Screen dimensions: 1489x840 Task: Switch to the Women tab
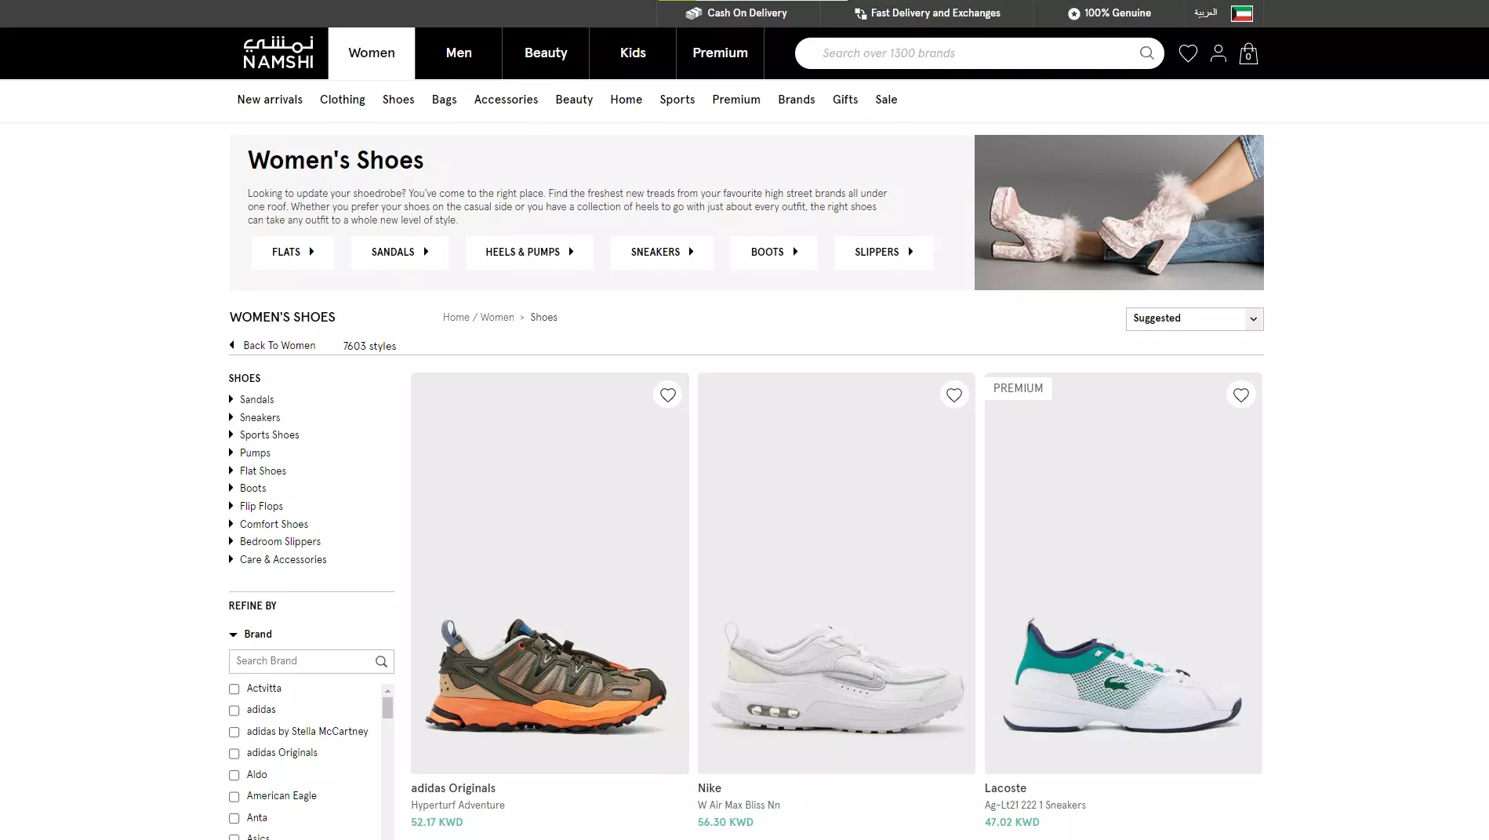pyautogui.click(x=372, y=53)
